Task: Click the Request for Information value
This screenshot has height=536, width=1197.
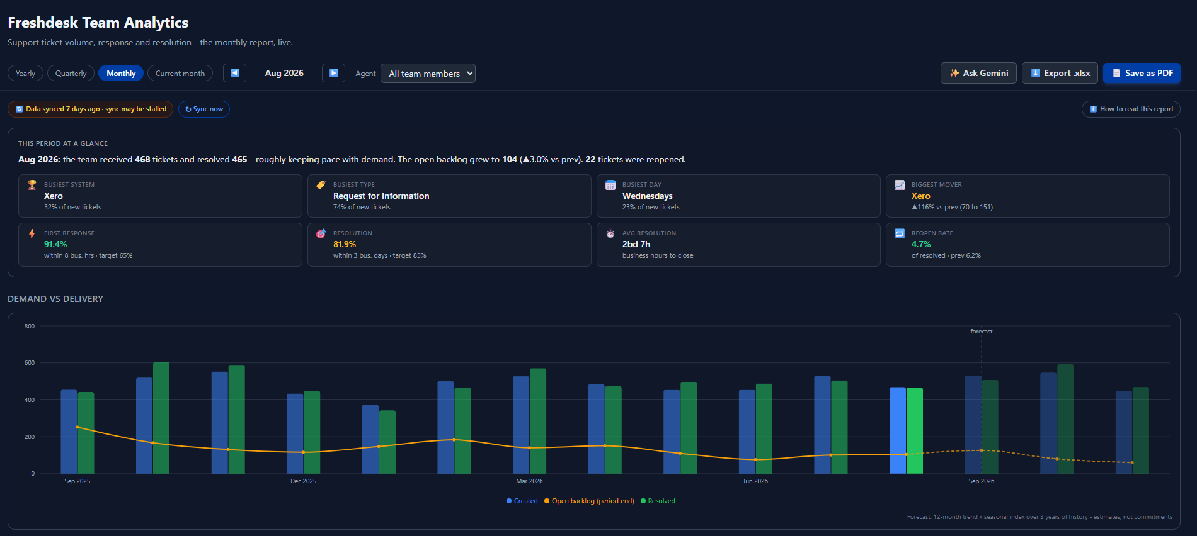Action: click(x=381, y=196)
